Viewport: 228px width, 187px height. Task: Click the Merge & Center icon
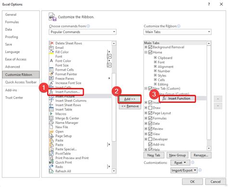pyautogui.click(x=51, y=118)
